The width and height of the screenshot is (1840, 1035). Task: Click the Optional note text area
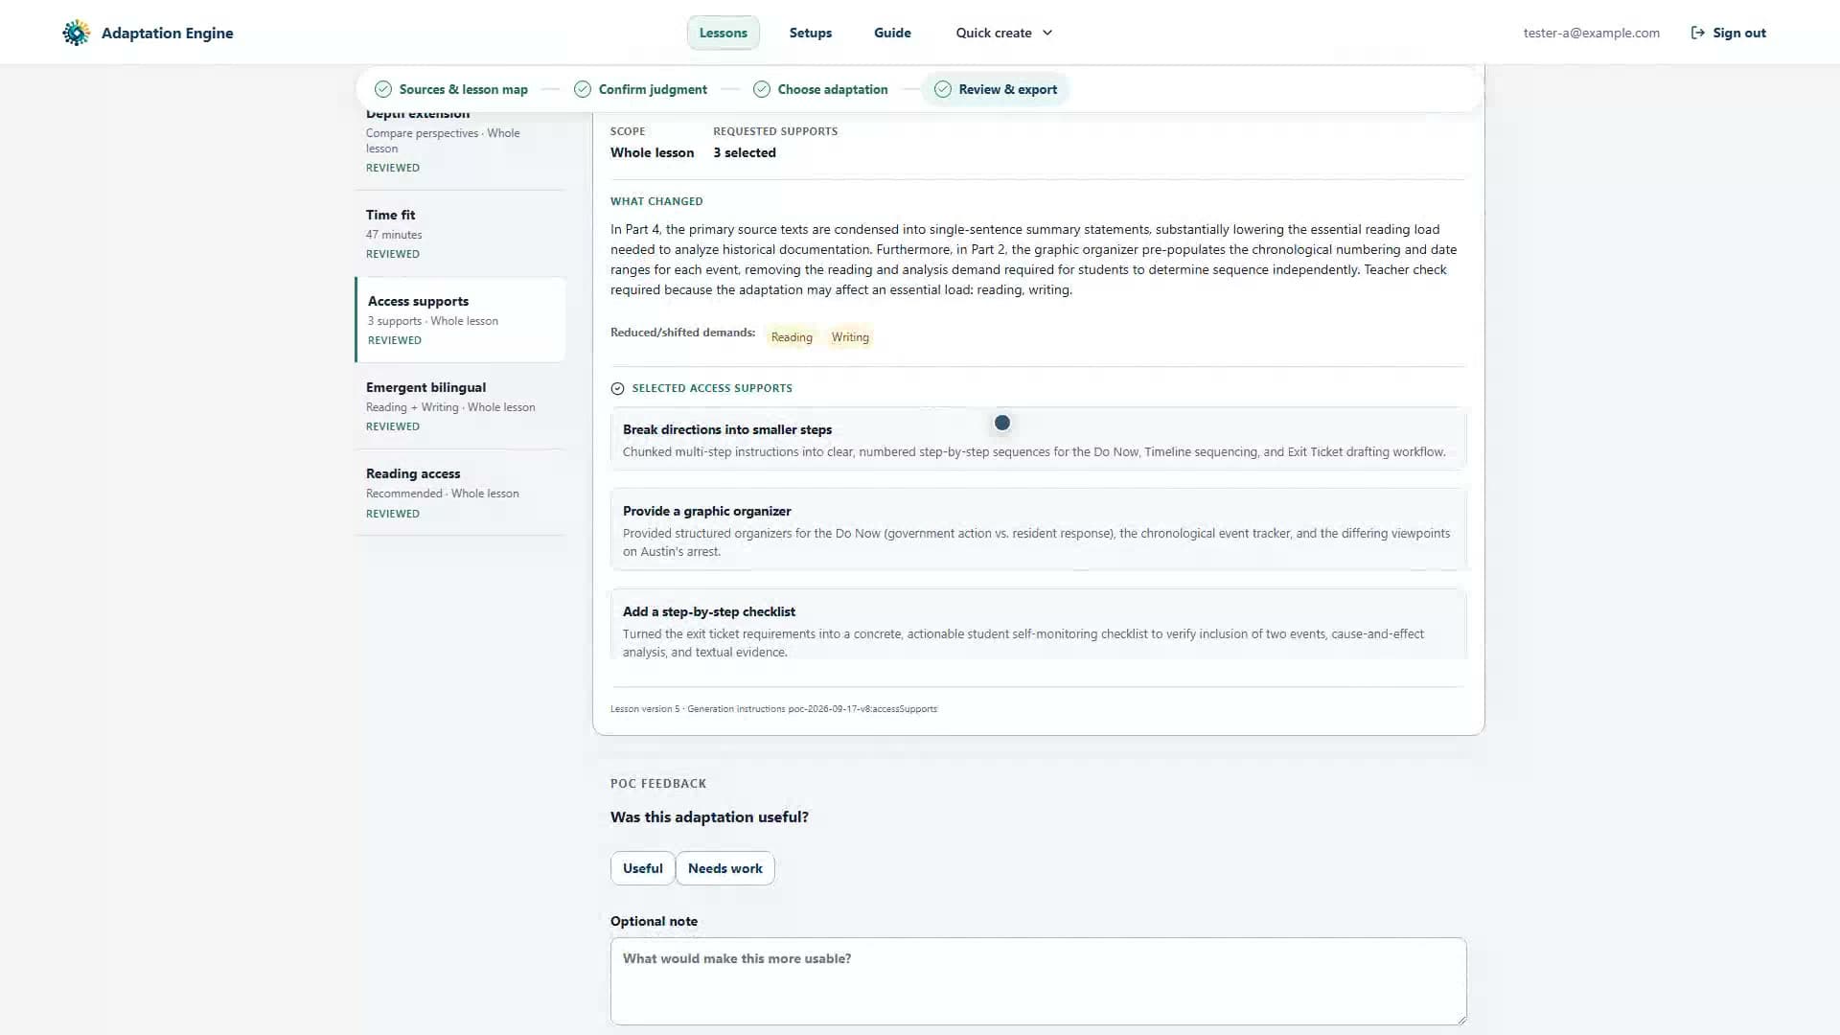tap(1038, 981)
